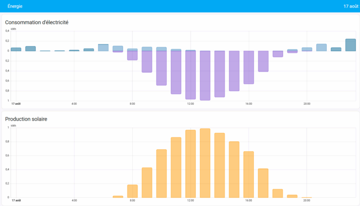
Task: Select the tallest orange solar production bar
Action: 205,163
